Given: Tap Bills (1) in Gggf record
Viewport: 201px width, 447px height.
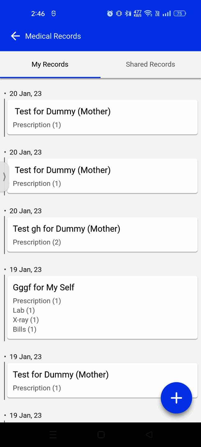Looking at the screenshot, I should pos(25,329).
